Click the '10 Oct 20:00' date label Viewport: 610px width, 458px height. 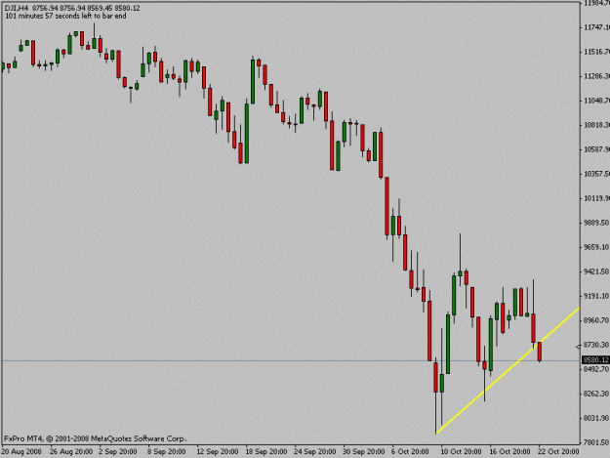461,452
